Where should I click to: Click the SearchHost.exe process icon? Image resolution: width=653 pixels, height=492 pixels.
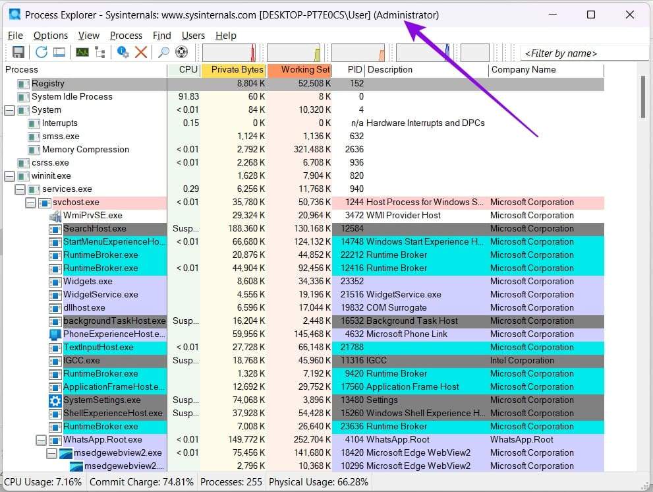pyautogui.click(x=55, y=229)
